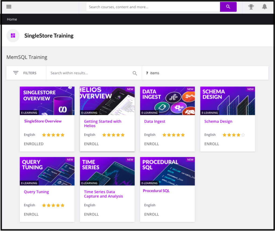Enroll in the Data Ingest course
Viewport: 275px width, 231px height.
point(151,144)
